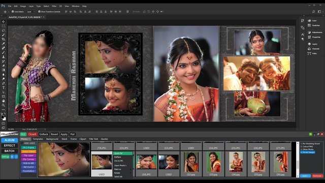The height and width of the screenshot is (183, 325).
Task: Toggle Quick Mask mode icon
Action: (4, 124)
